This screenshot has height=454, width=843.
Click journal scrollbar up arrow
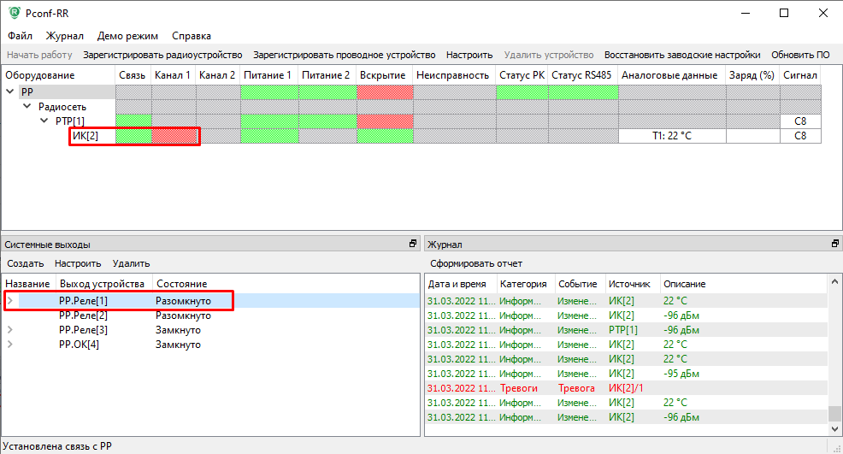[x=834, y=281]
